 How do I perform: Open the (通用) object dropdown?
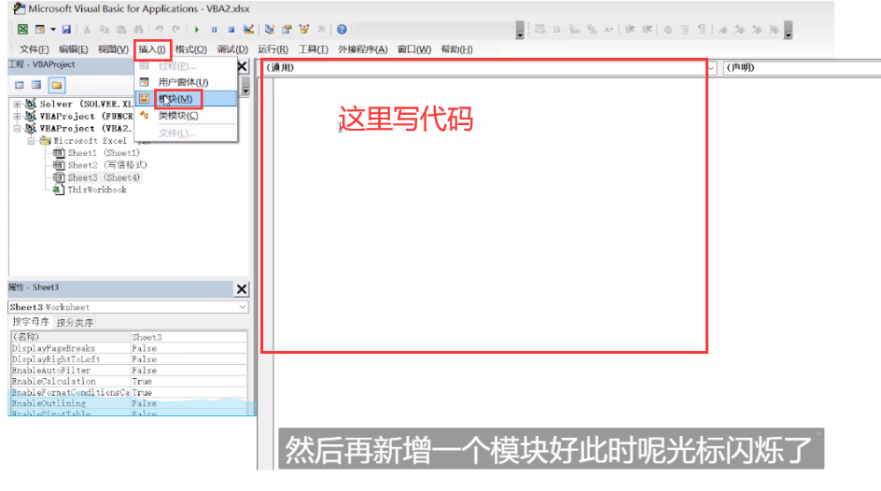click(x=711, y=68)
